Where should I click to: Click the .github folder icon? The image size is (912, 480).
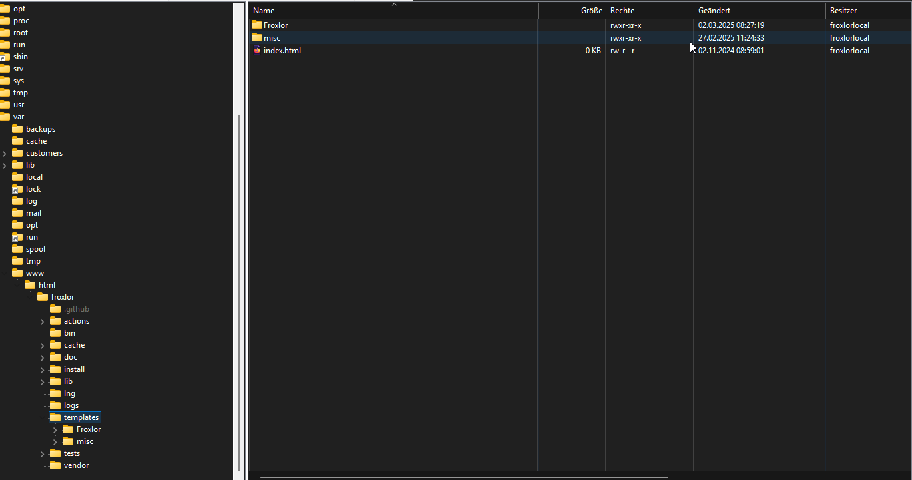pos(55,309)
